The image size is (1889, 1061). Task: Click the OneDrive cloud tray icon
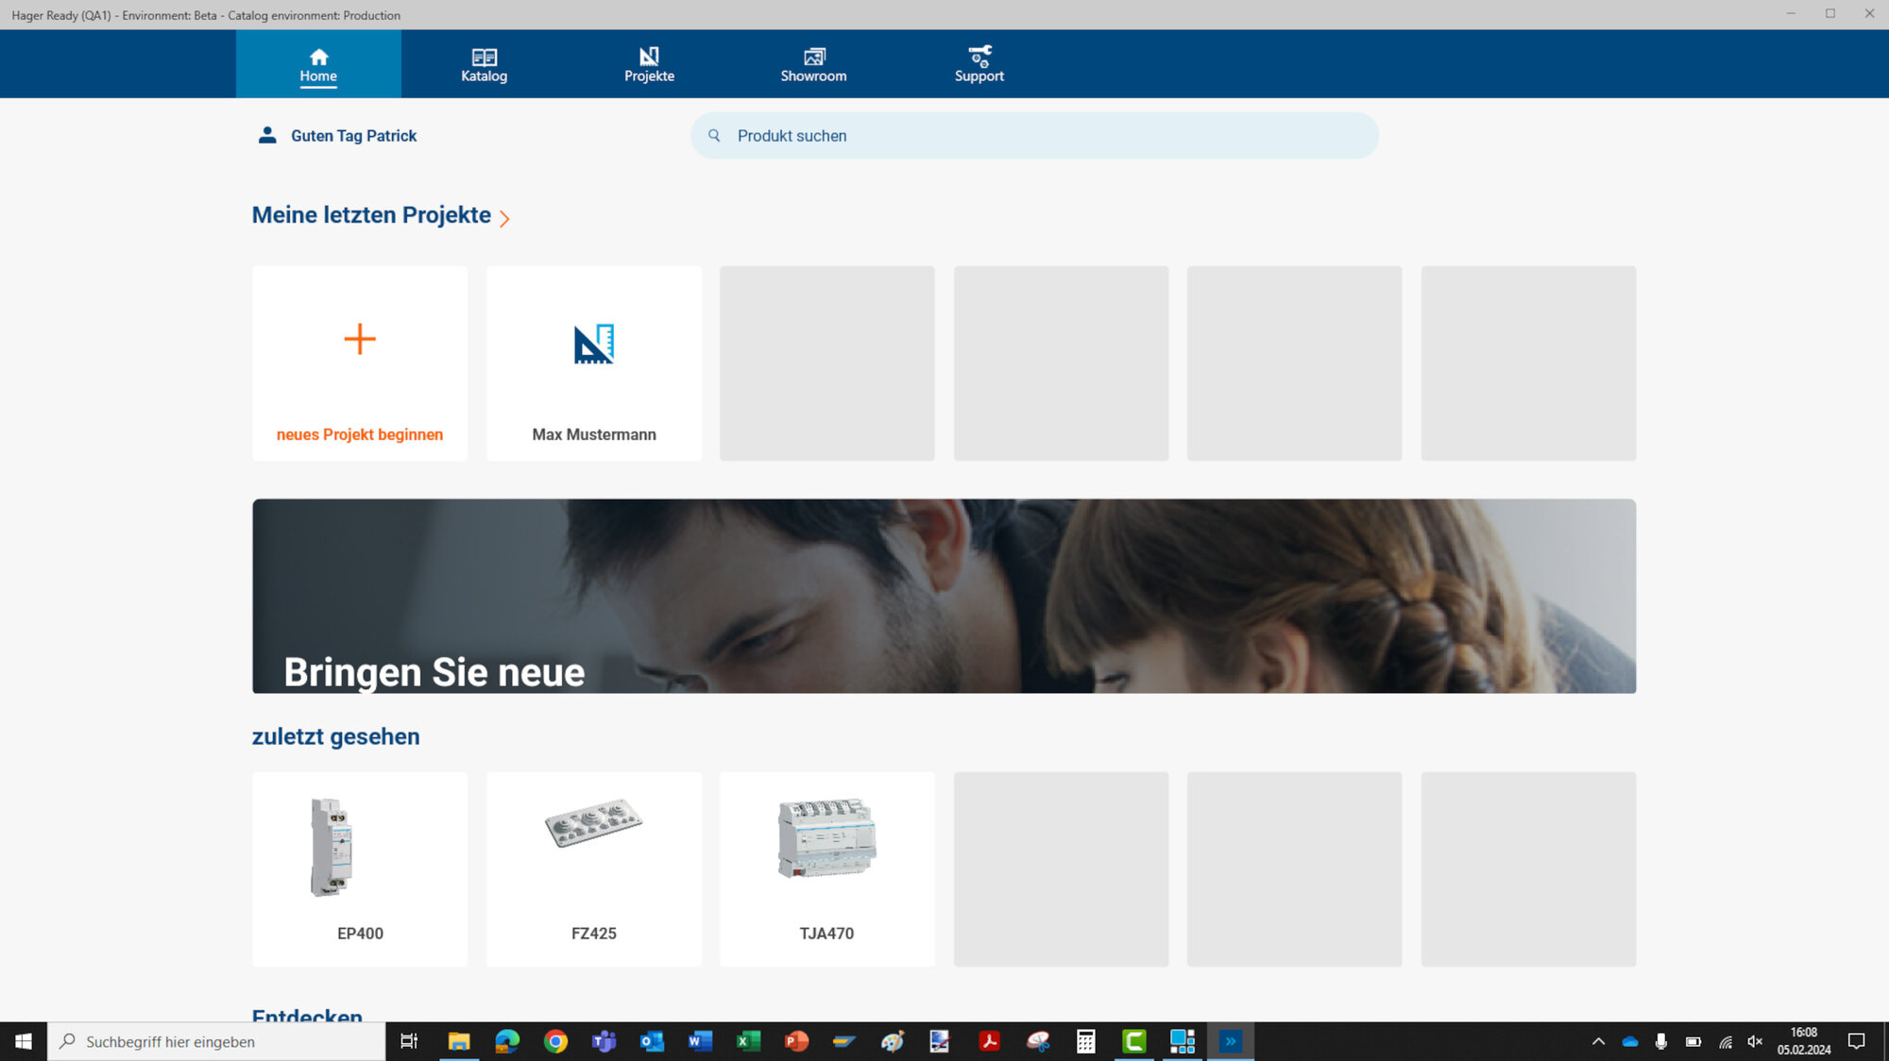click(x=1630, y=1041)
